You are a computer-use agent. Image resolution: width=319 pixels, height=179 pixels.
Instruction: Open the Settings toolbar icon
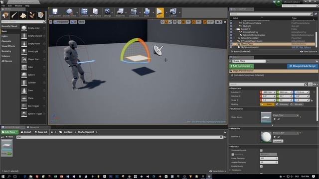point(107,12)
